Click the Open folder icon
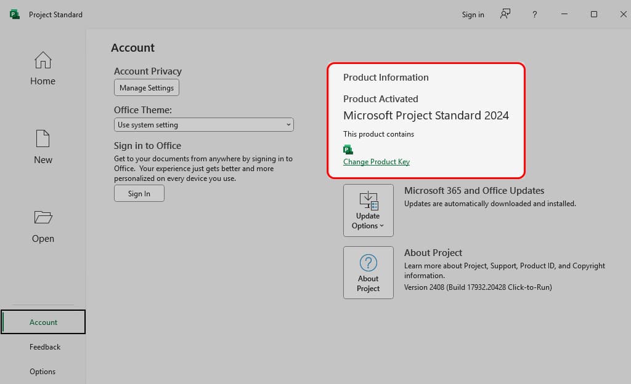The height and width of the screenshot is (384, 631). tap(43, 217)
